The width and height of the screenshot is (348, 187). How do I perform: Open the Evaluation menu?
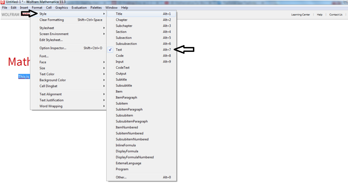coord(79,8)
